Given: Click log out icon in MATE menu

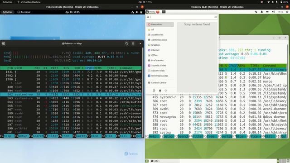Looking at the screenshot, I should point(154,91).
